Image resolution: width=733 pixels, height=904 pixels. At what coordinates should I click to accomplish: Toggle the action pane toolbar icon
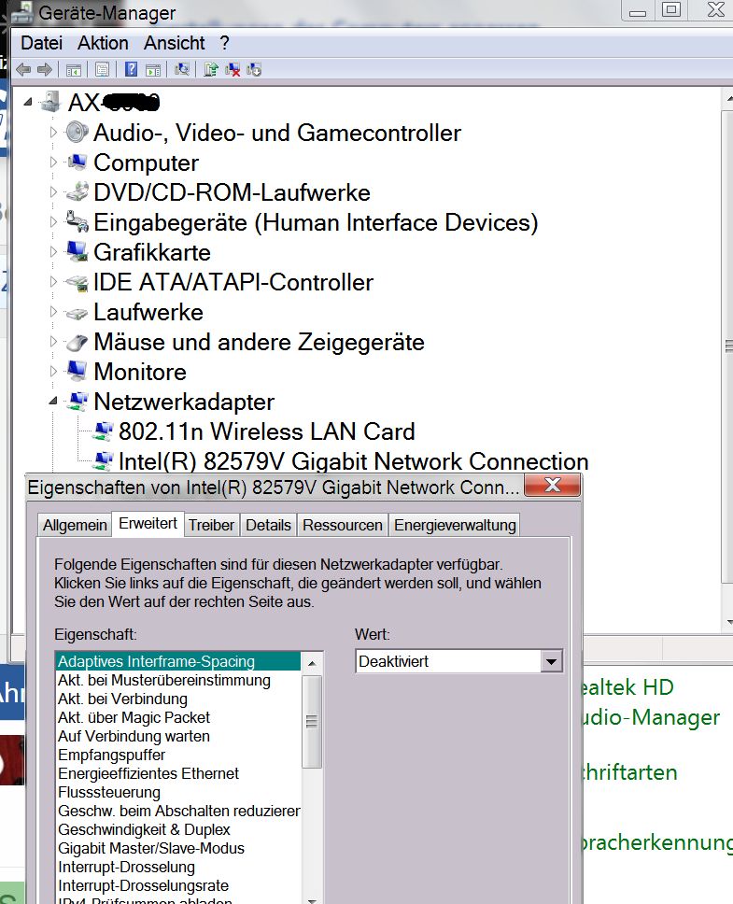coord(153,70)
